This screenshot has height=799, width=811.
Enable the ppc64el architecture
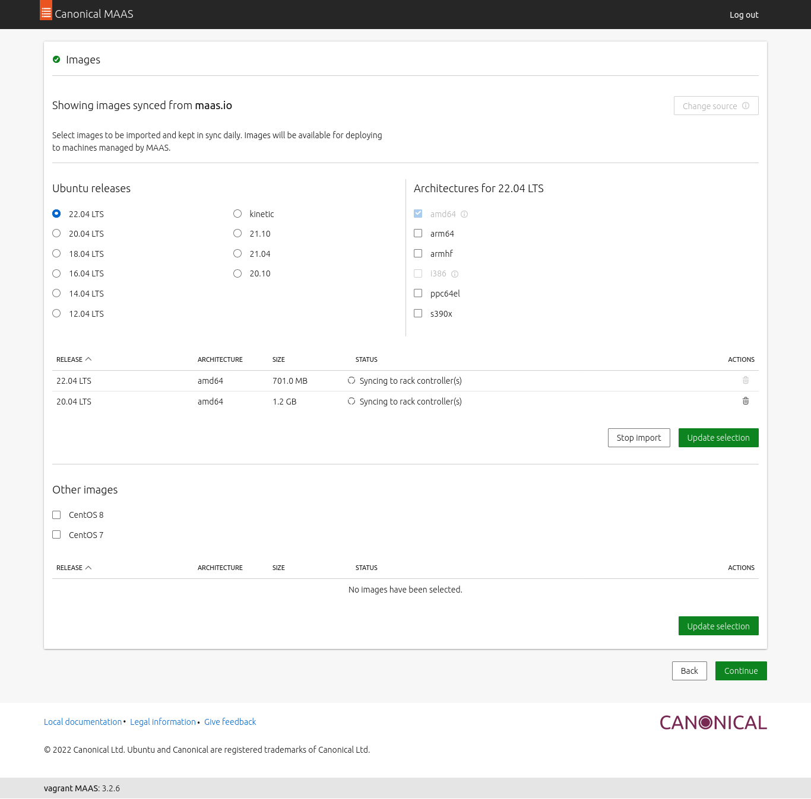(x=418, y=293)
